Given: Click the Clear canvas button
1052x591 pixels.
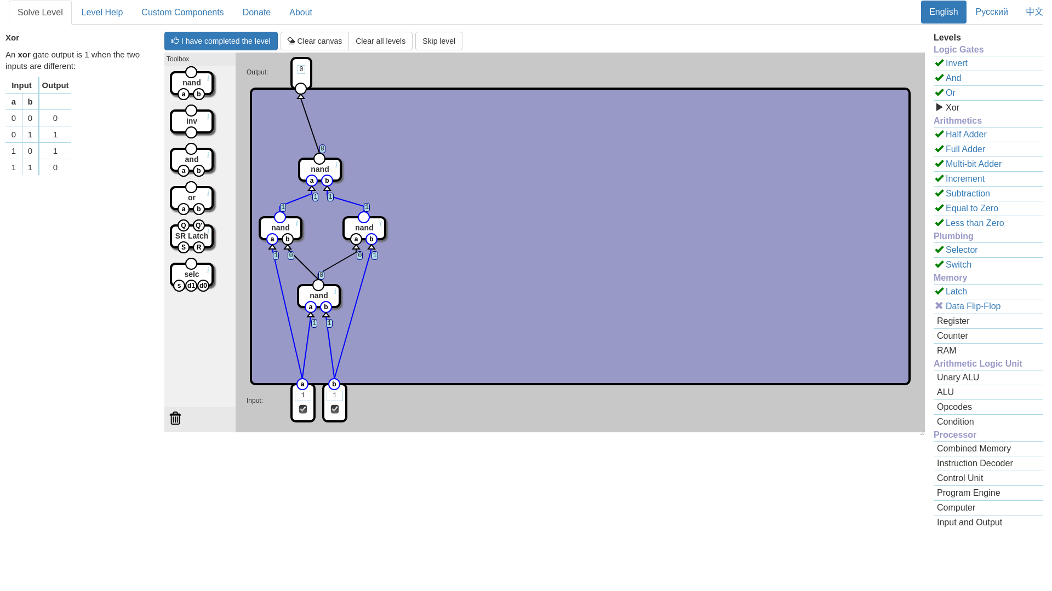Looking at the screenshot, I should click(x=315, y=41).
